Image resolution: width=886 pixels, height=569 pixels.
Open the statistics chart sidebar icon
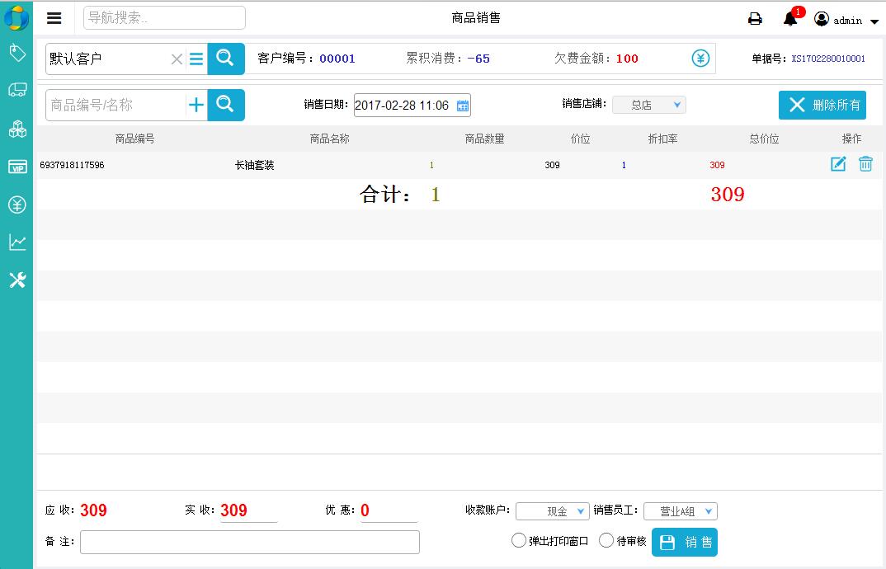coord(17,242)
